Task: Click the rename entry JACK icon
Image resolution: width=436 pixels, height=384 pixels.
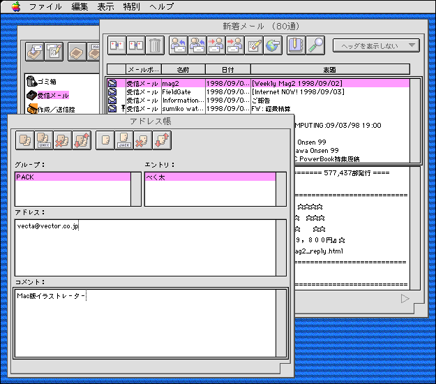Action: pyautogui.click(x=124, y=140)
